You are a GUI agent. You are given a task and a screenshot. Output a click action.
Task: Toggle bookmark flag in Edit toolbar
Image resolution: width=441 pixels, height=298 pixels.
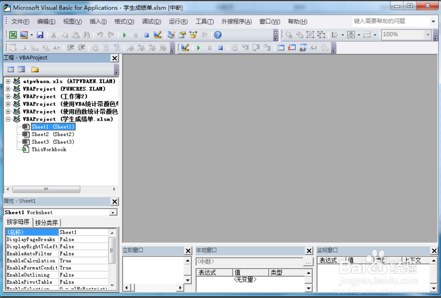click(130, 48)
